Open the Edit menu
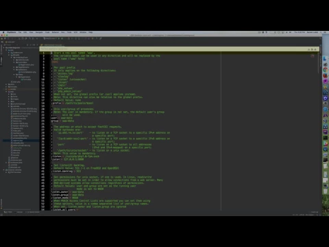The height and width of the screenshot is (247, 329). click(x=25, y=32)
